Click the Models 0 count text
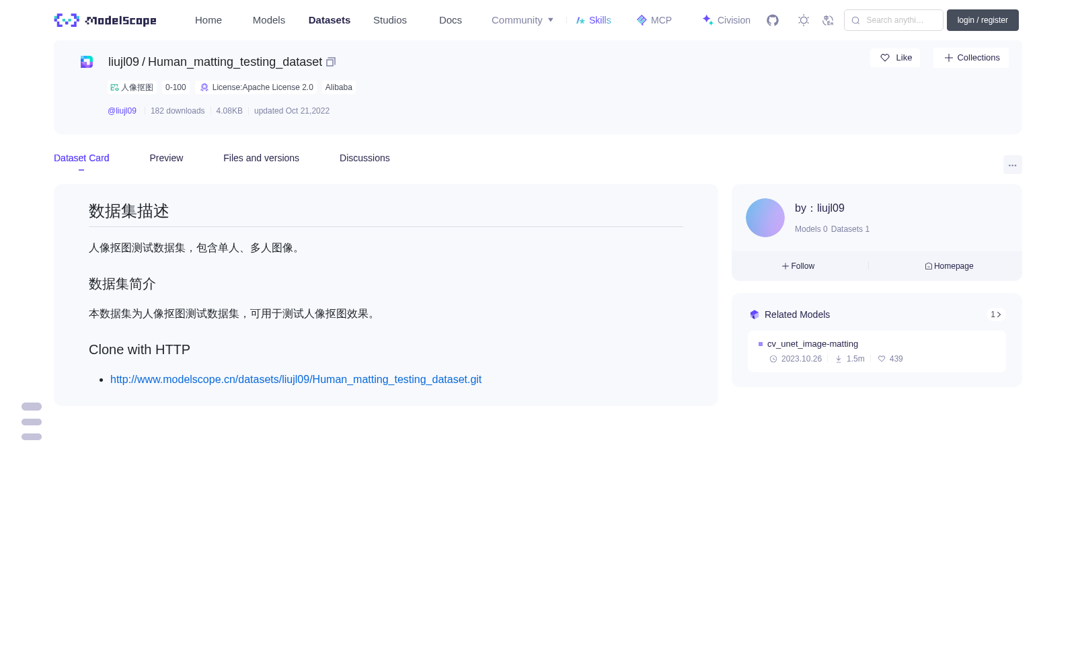1076x672 pixels. [x=811, y=229]
